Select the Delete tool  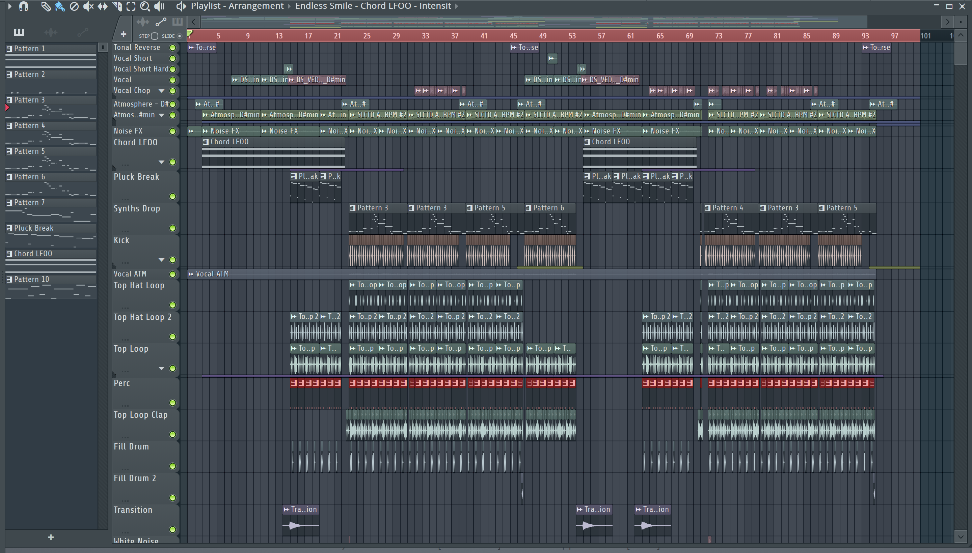coord(74,6)
